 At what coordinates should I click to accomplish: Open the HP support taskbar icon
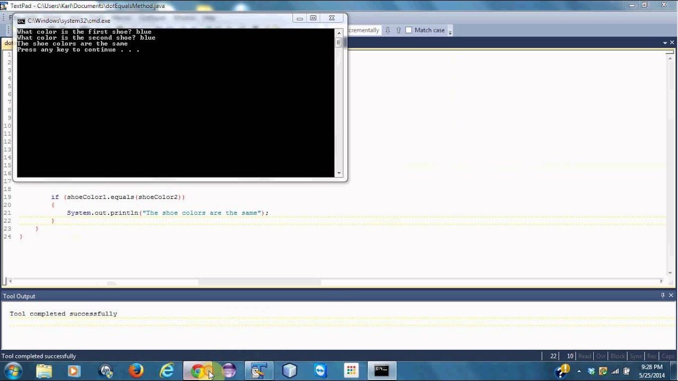105,371
